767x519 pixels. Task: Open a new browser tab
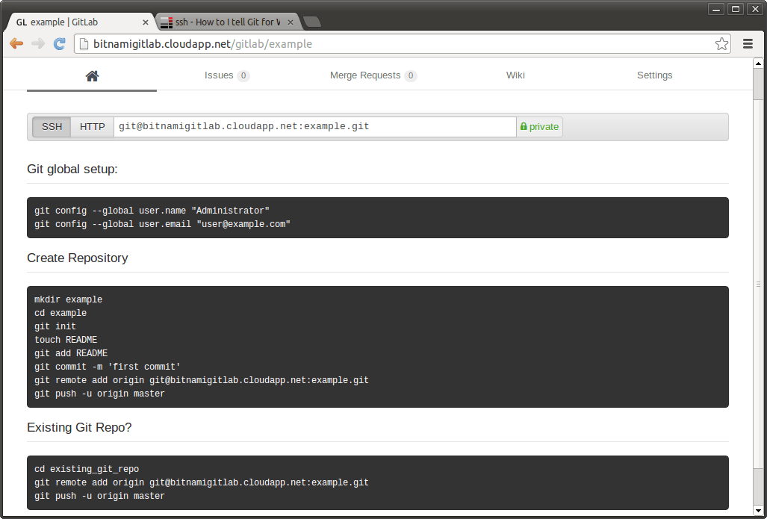[312, 21]
